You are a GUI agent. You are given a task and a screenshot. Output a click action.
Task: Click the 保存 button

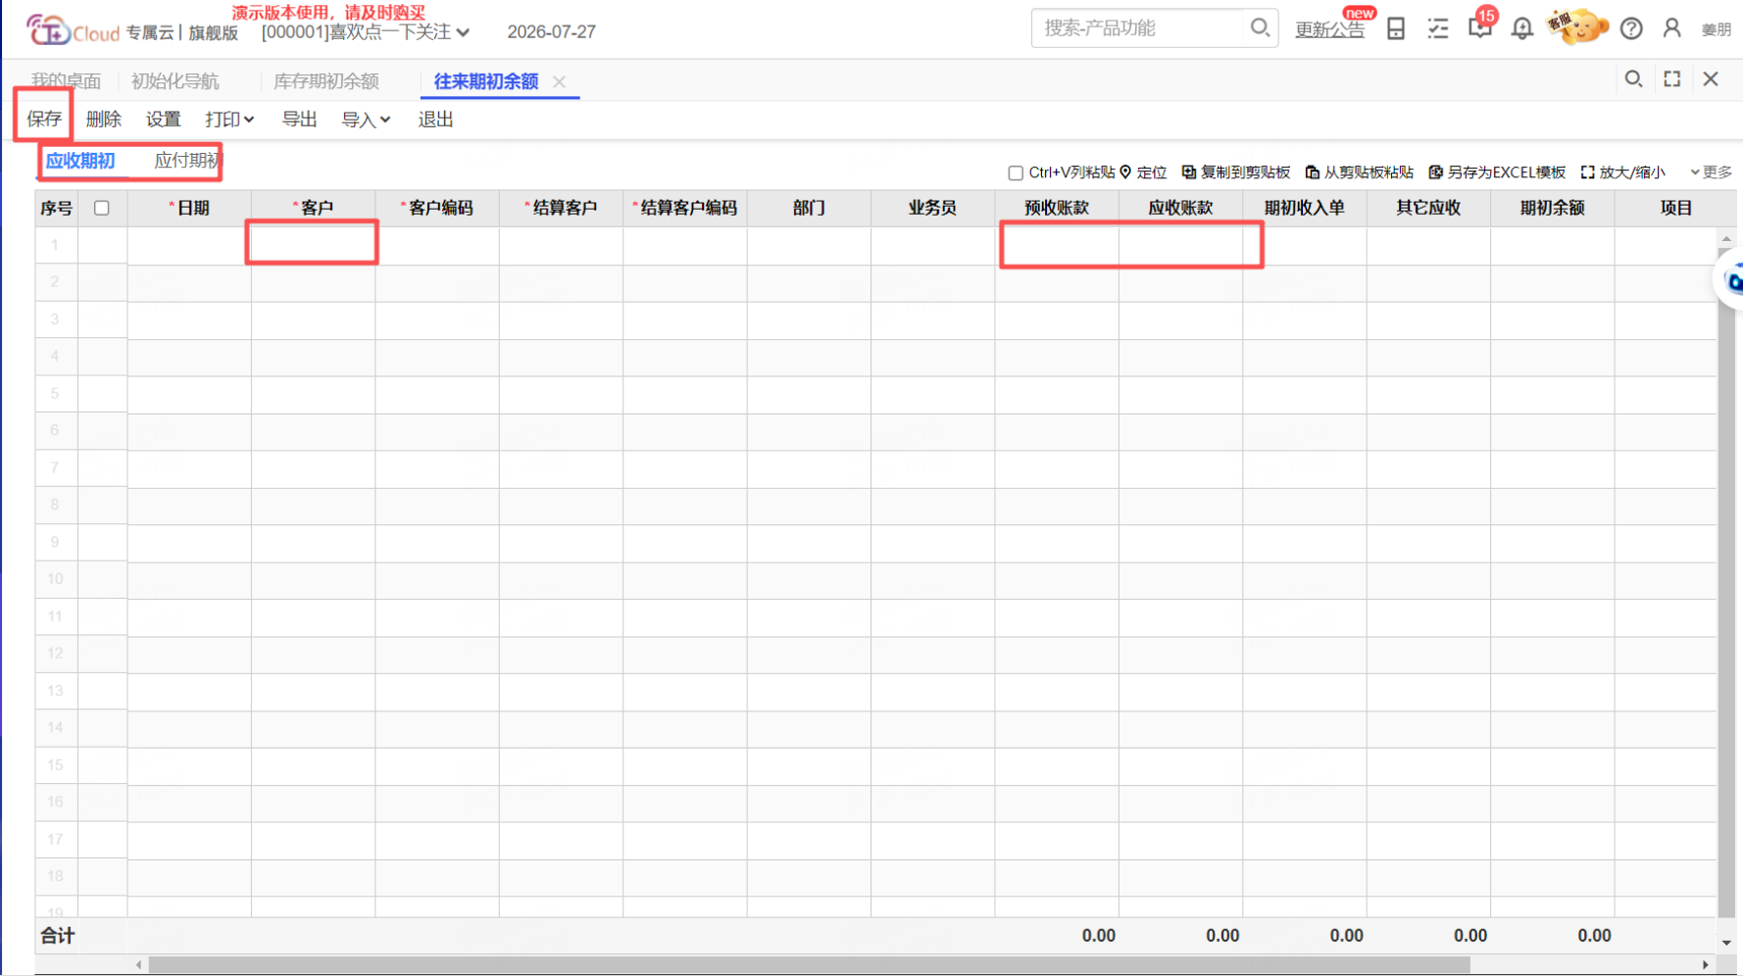[x=44, y=120]
